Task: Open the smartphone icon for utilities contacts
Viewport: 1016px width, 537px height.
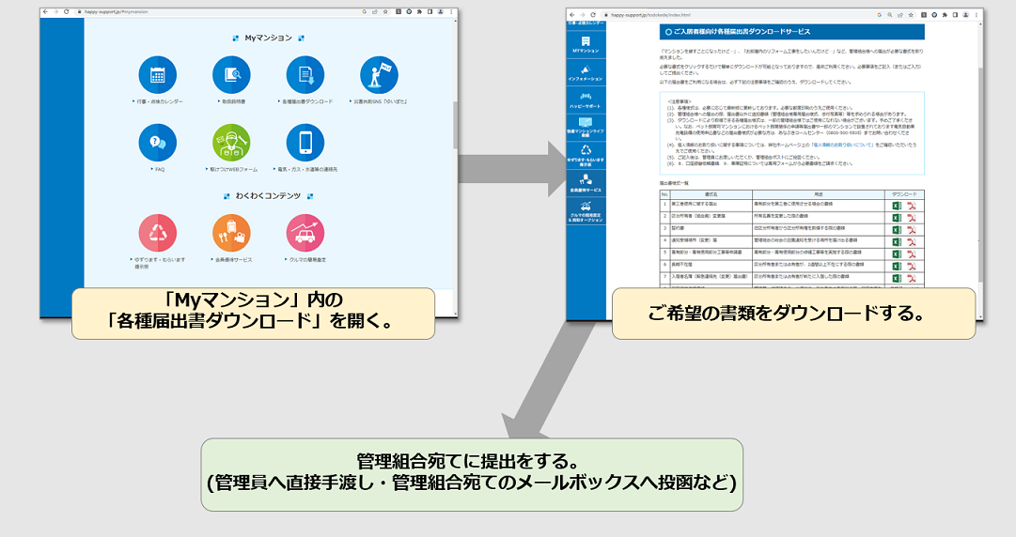Action: pos(305,143)
